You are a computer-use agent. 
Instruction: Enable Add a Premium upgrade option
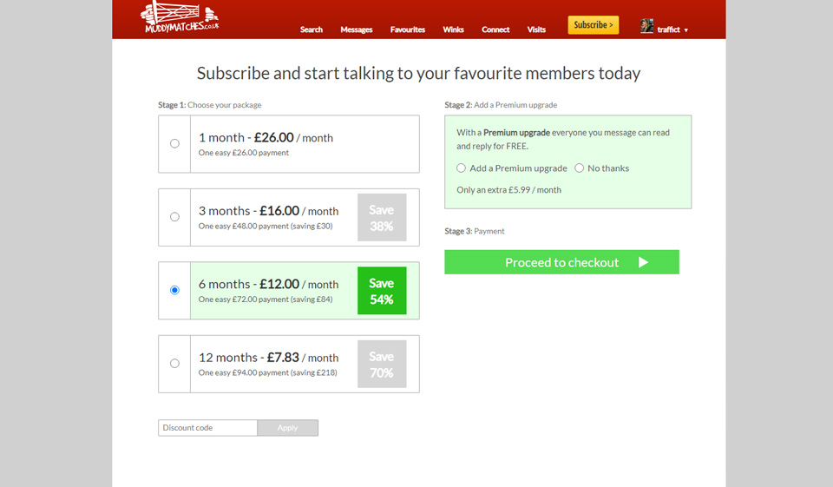pos(462,168)
